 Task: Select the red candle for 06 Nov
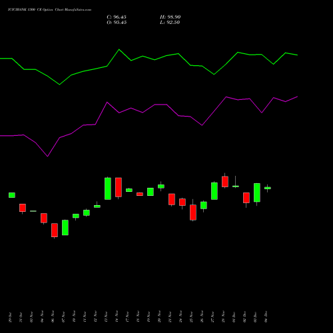[x=55, y=230]
